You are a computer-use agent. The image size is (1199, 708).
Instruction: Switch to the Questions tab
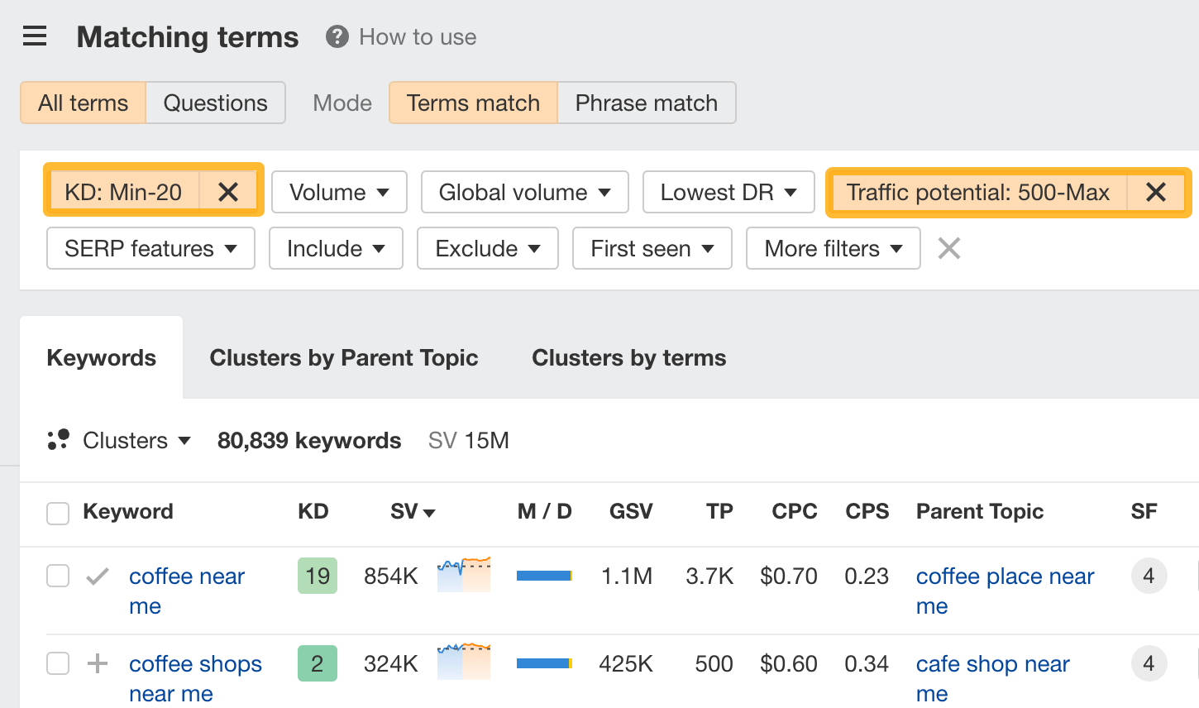(x=215, y=103)
